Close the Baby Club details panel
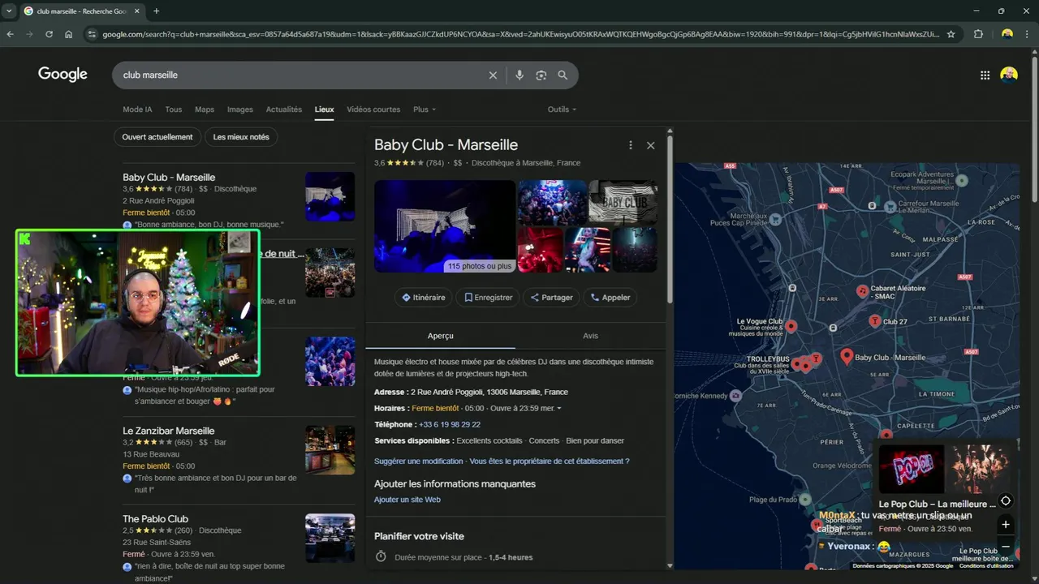The image size is (1039, 584). [650, 145]
